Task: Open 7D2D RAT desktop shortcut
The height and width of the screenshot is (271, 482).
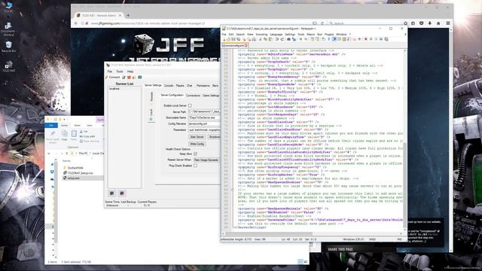Action: coord(8,67)
